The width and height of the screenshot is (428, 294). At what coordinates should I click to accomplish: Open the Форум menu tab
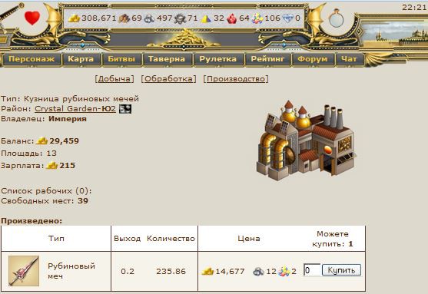313,59
